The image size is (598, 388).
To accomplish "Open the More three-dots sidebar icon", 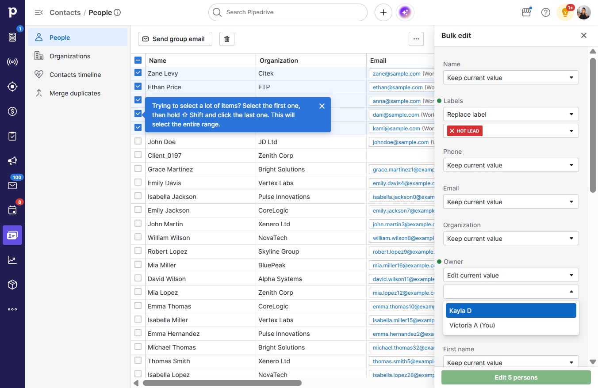I will [12, 309].
